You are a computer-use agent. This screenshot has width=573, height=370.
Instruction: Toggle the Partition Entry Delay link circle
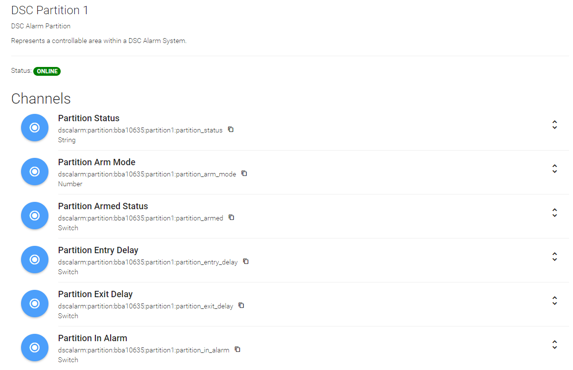pos(35,260)
